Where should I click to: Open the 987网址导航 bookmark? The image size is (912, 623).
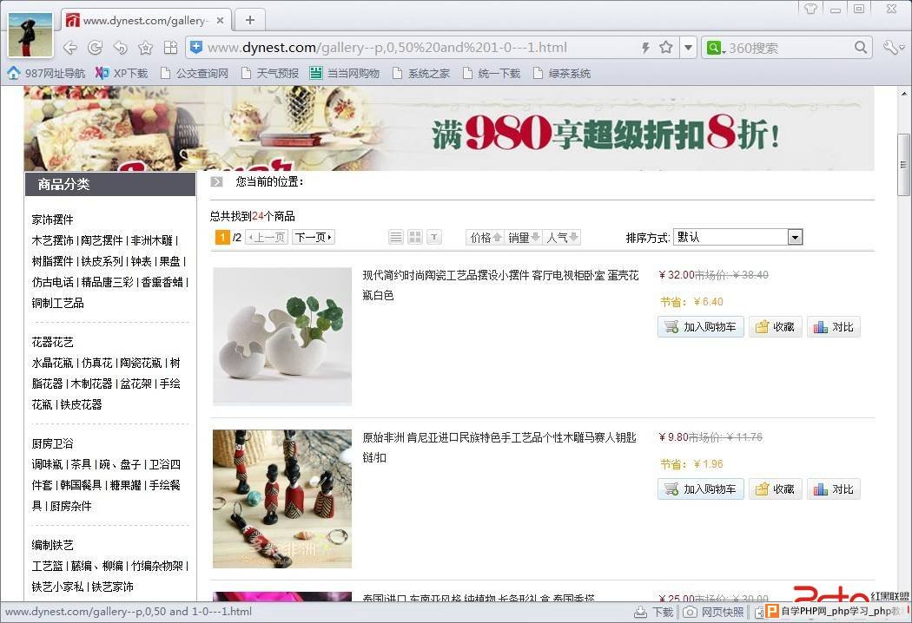pyautogui.click(x=46, y=73)
